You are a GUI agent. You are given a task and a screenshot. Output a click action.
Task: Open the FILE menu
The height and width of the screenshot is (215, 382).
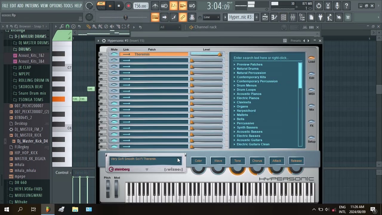(x=5, y=6)
